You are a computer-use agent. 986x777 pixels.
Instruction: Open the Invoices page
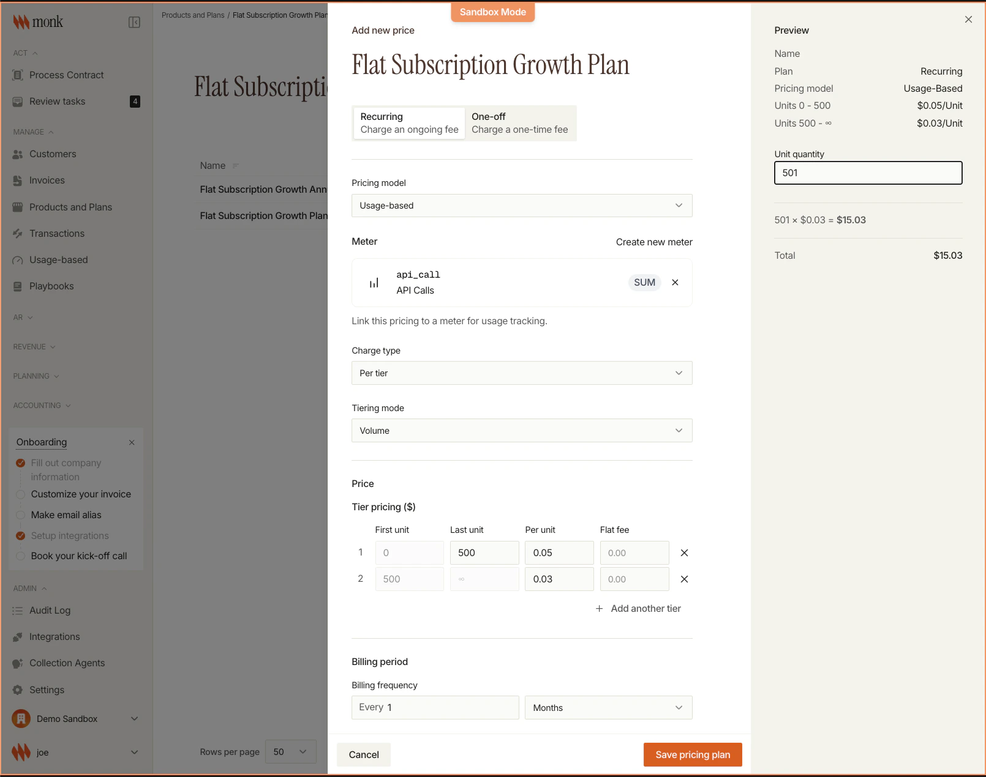click(47, 180)
